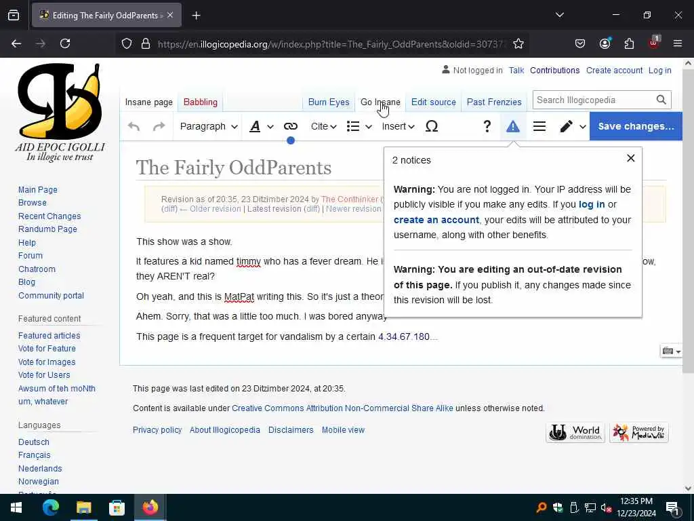The height and width of the screenshot is (521, 694).
Task: Open the text style A formatting menu
Action: pos(261,127)
